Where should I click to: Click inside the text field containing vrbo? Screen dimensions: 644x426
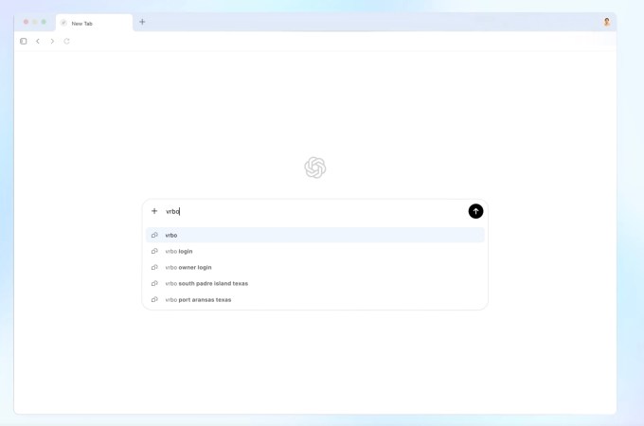coord(313,211)
